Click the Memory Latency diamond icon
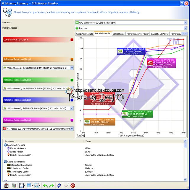The height and width of the screenshot is (190, 190). pos(8,148)
